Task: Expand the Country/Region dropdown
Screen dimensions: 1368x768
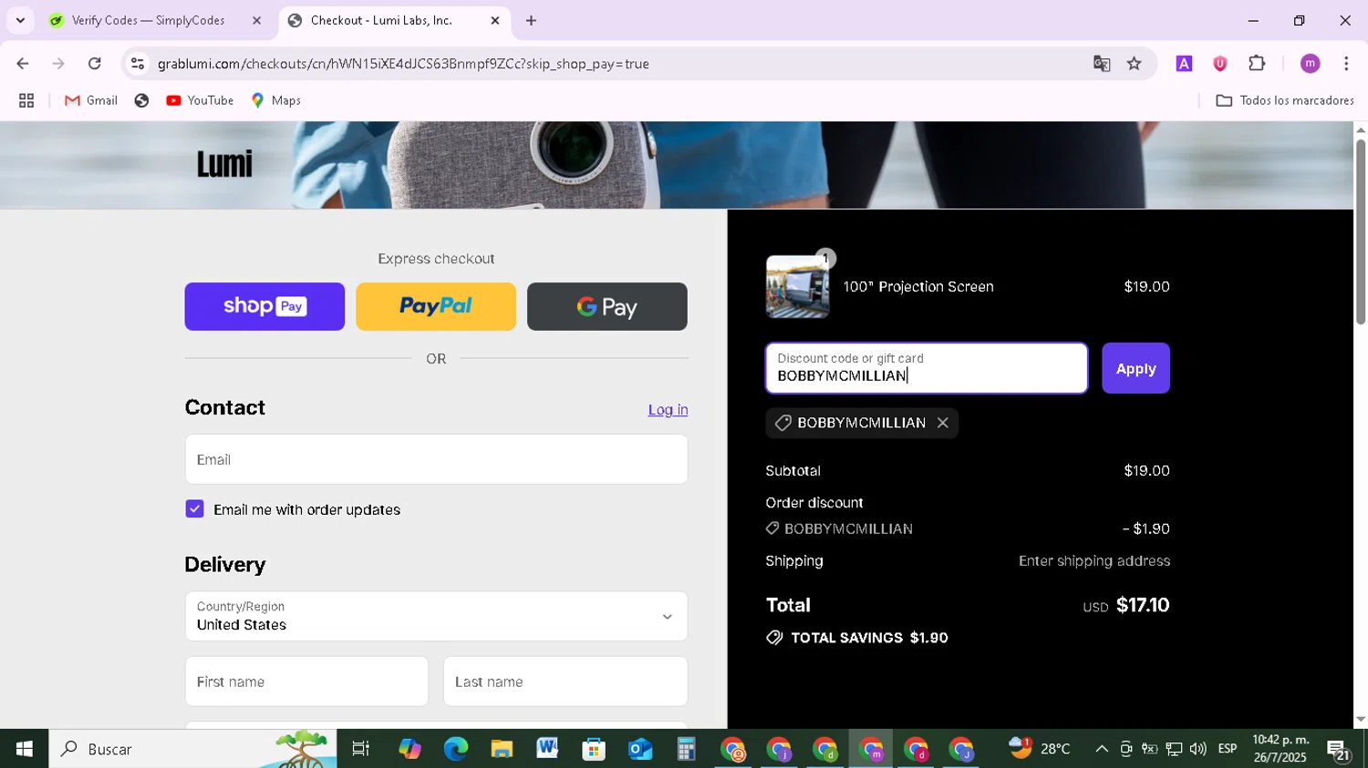Action: tap(436, 617)
